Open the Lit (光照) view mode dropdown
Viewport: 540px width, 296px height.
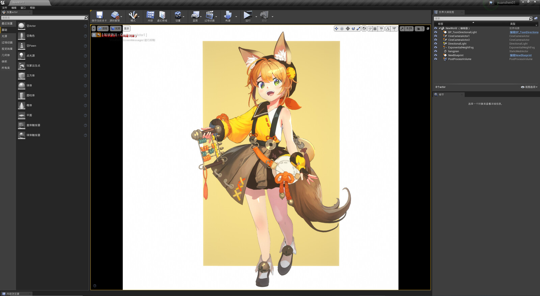[x=116, y=29]
